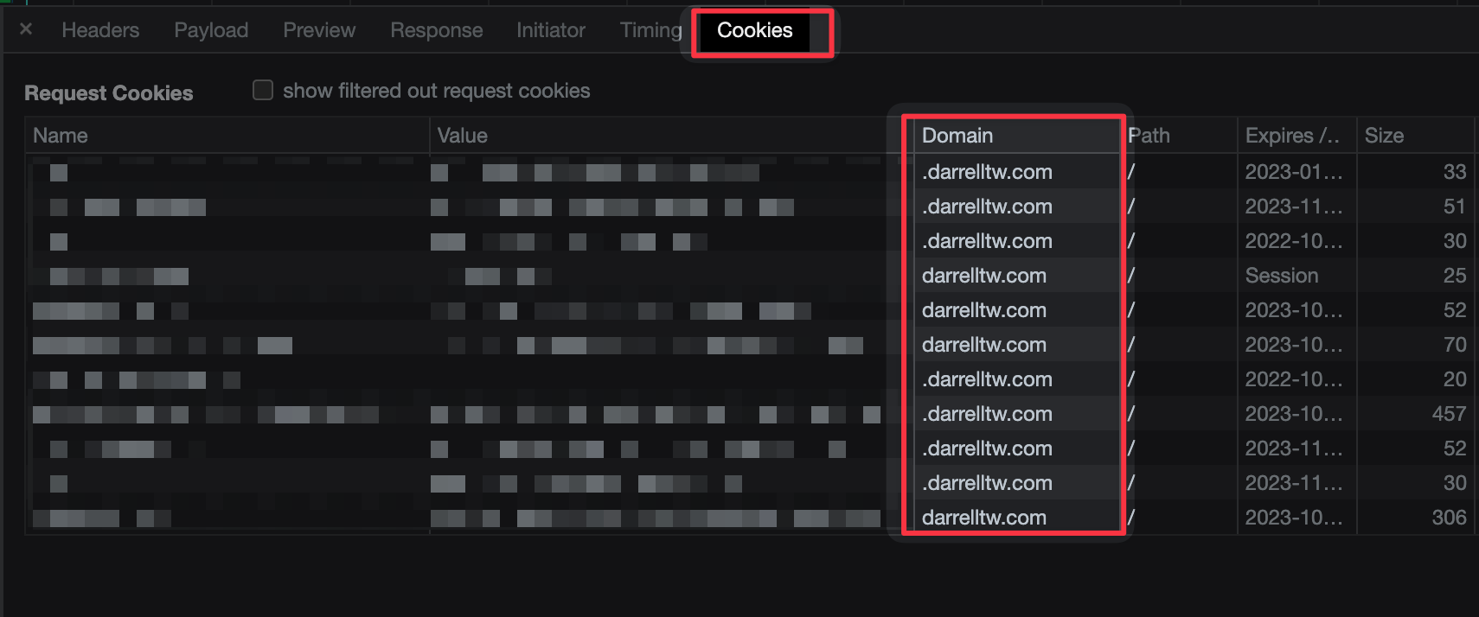1479x617 pixels.
Task: Open the Initiator tab
Action: point(551,30)
